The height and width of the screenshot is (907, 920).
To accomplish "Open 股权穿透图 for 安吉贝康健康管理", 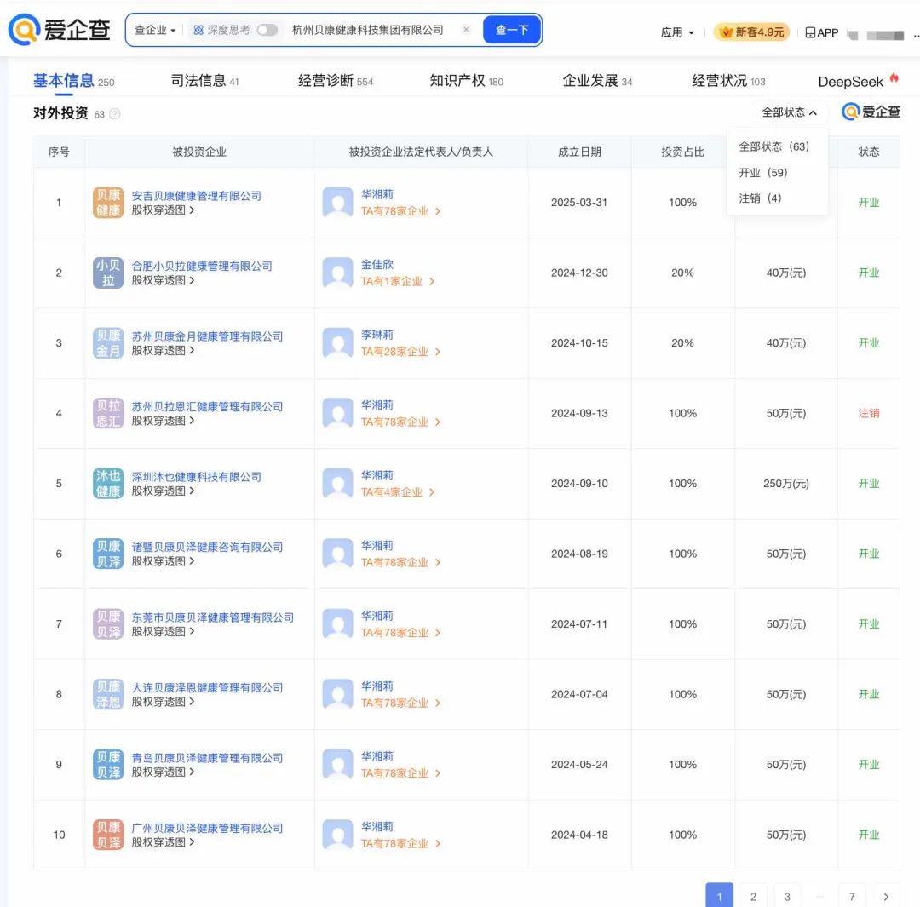I will click(163, 210).
